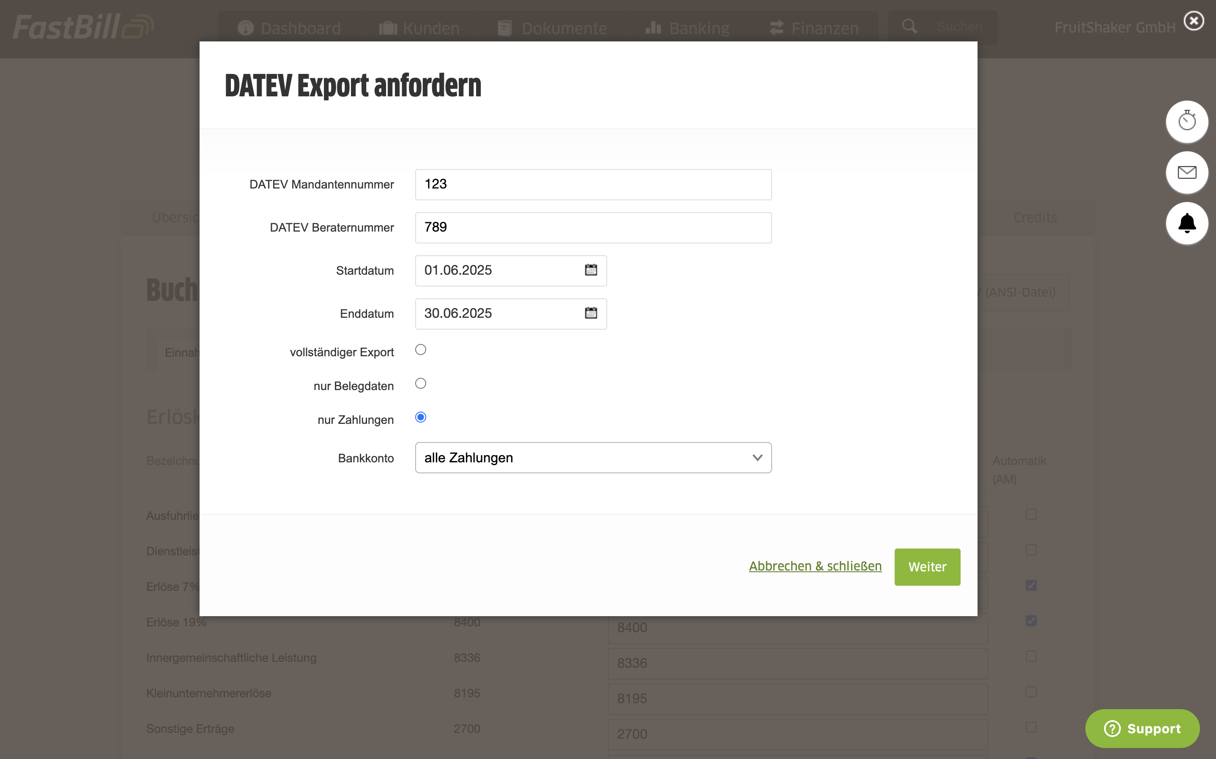
Task: Click the DATEV Mandantennummer field
Action: coord(593,184)
